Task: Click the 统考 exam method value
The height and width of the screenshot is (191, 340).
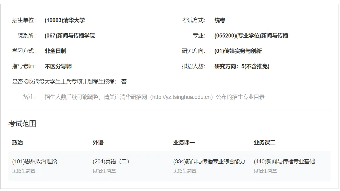Action: (x=220, y=20)
